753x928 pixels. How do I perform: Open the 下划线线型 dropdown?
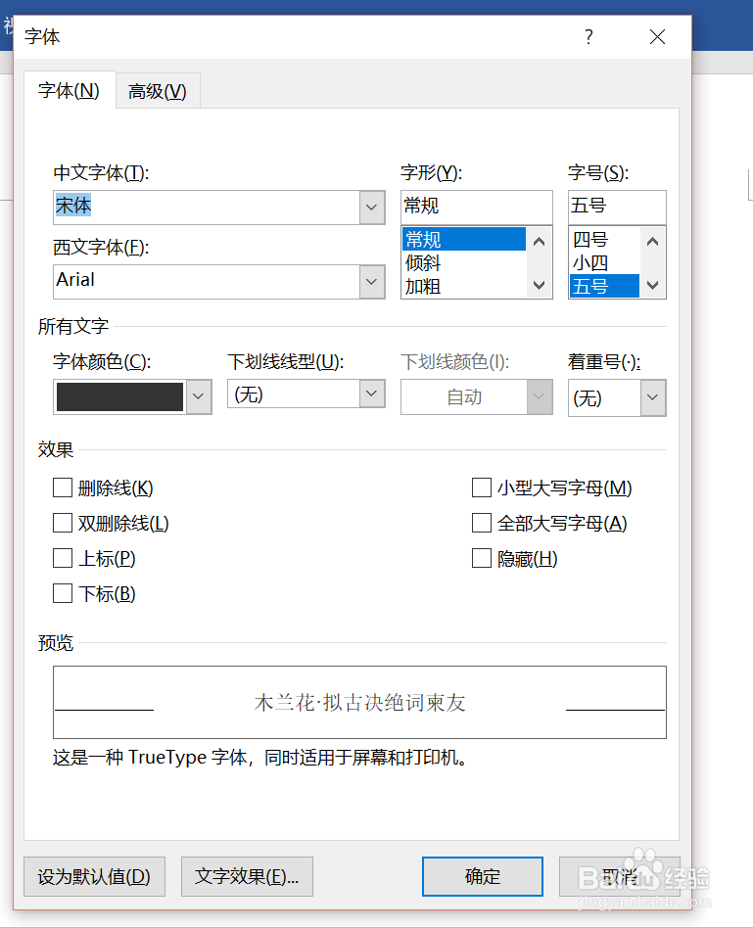371,394
